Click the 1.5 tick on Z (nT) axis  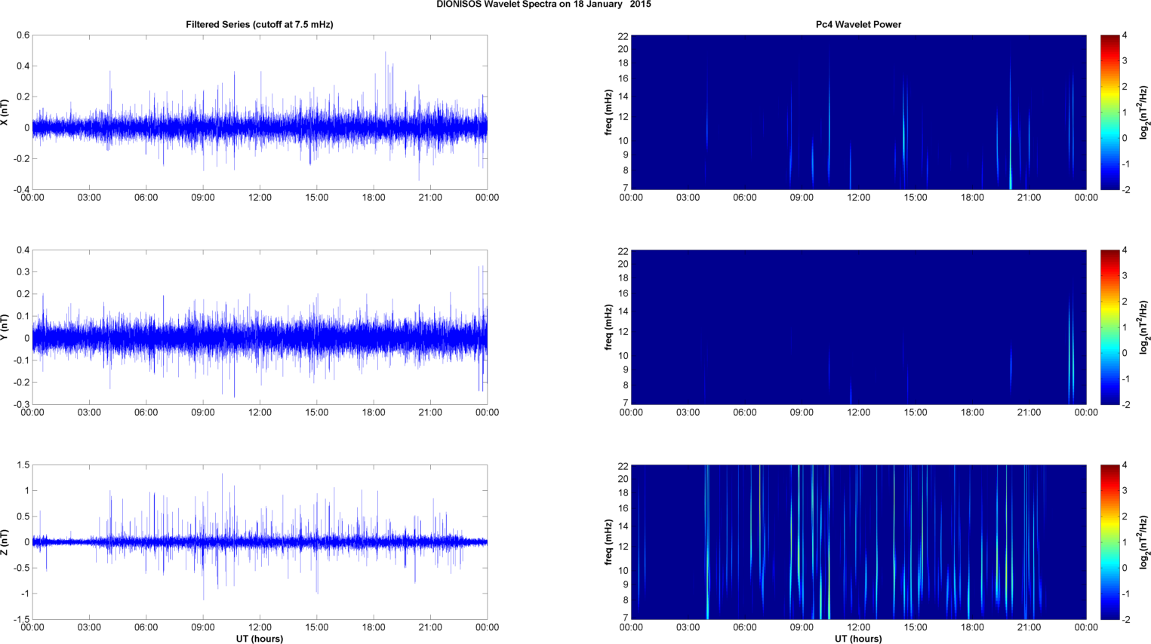click(23, 465)
